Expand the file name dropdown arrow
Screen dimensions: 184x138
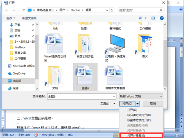point(114,96)
